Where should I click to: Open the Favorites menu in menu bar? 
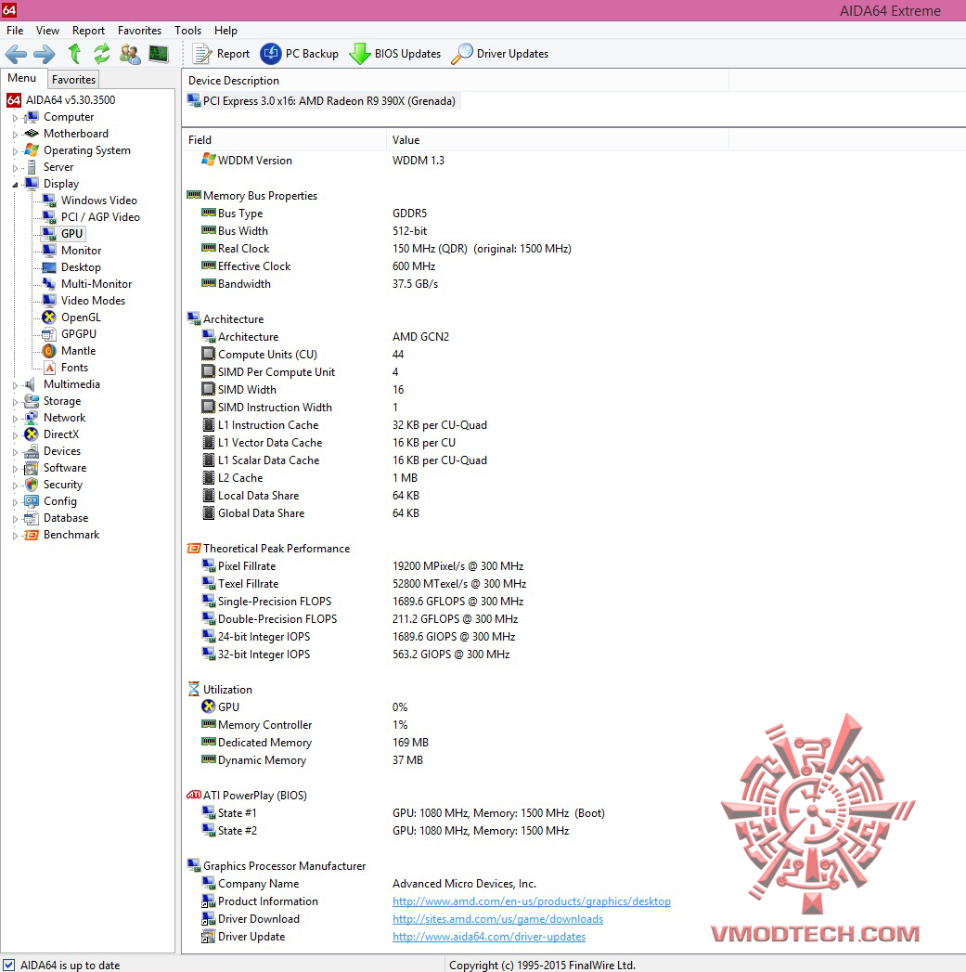(x=139, y=31)
